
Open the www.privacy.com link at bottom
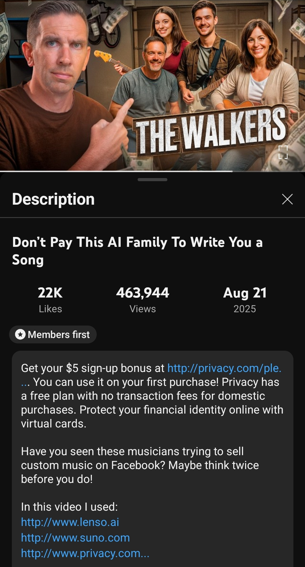click(85, 553)
